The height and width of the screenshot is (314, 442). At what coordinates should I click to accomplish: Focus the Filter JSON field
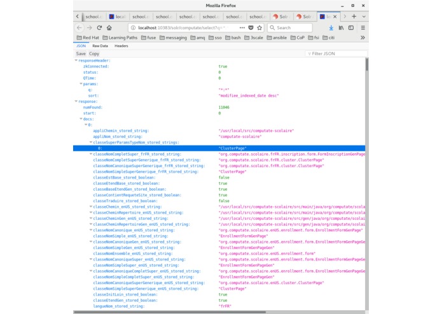336,53
